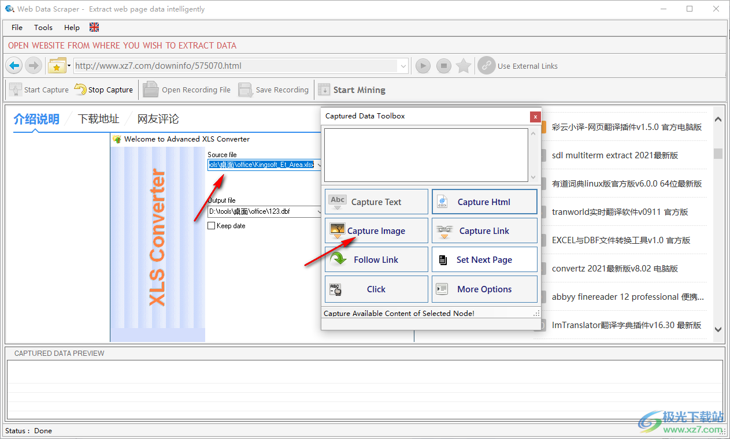The width and height of the screenshot is (730, 439).
Task: Close the Captured Data Toolbox
Action: 535,116
